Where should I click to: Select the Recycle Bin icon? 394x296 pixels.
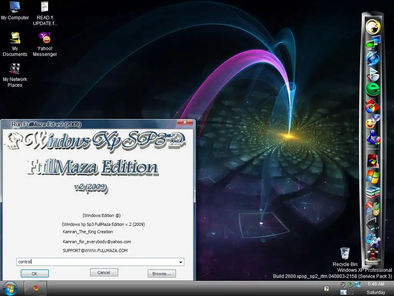[345, 257]
